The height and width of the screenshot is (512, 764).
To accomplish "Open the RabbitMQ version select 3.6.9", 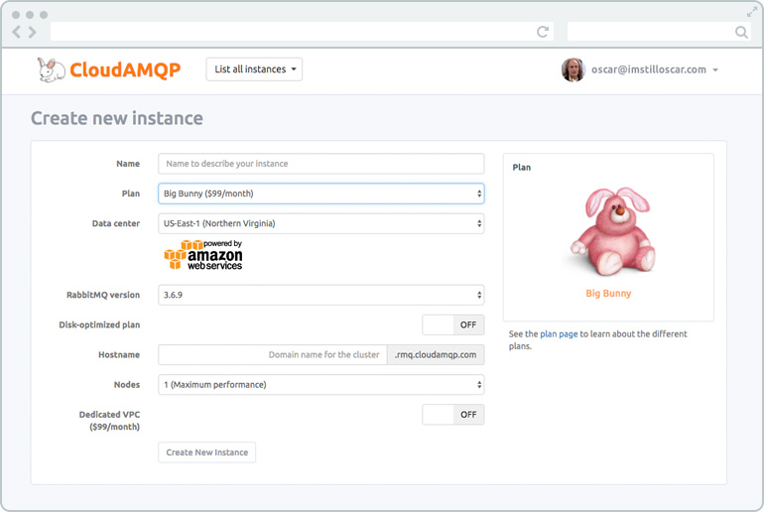I will coord(321,295).
